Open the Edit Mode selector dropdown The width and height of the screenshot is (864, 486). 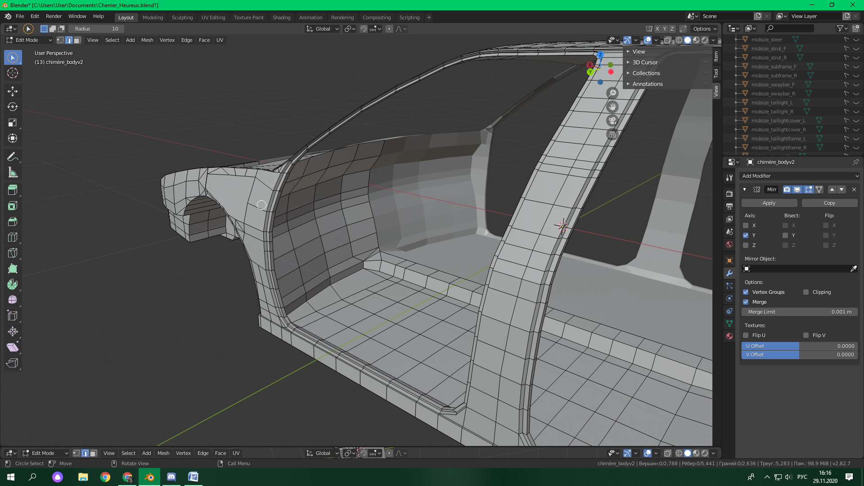30,40
